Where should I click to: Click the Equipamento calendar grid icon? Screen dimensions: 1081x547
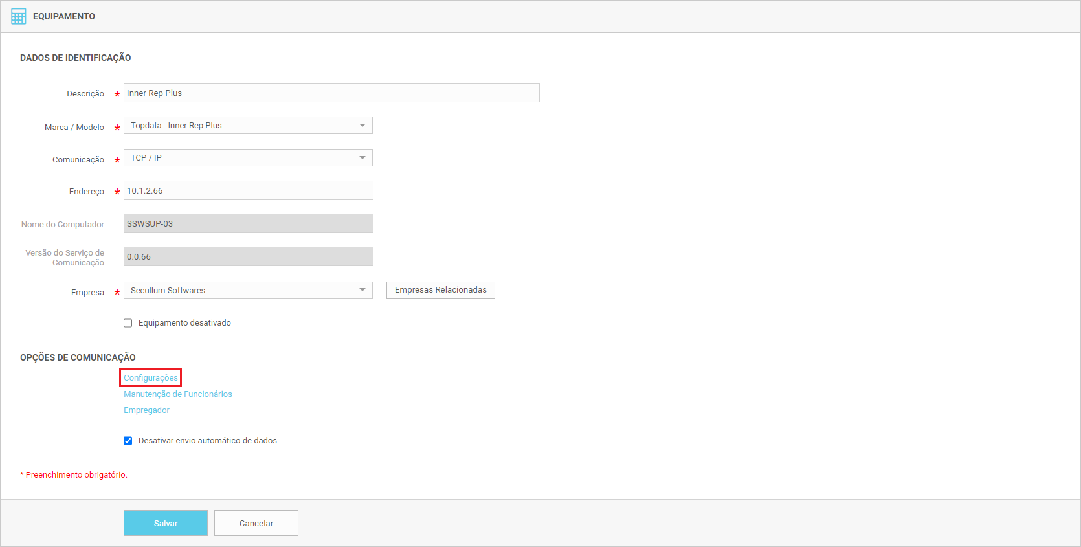(x=19, y=16)
